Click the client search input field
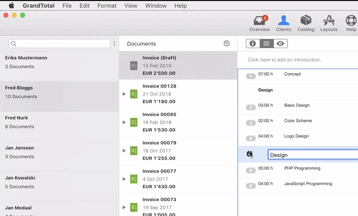The width and height of the screenshot is (358, 216). (59, 44)
